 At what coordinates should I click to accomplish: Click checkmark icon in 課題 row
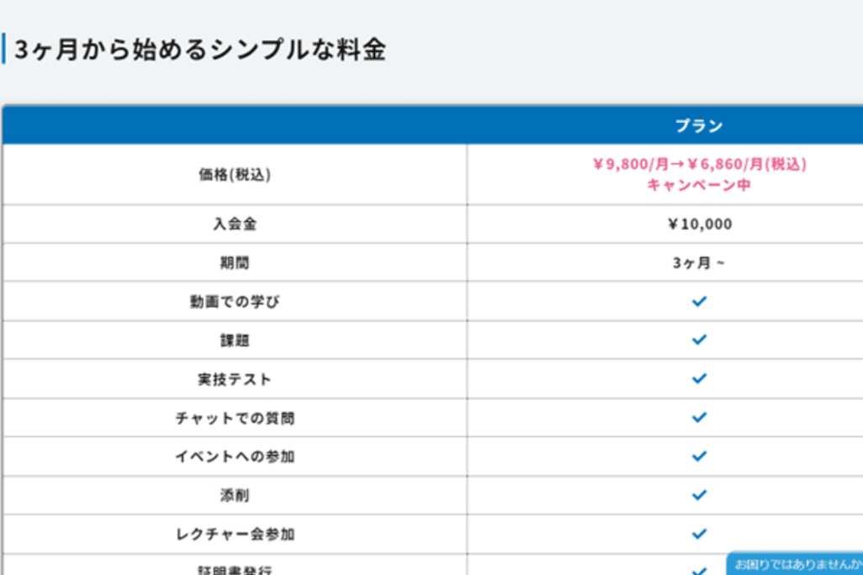pos(699,340)
